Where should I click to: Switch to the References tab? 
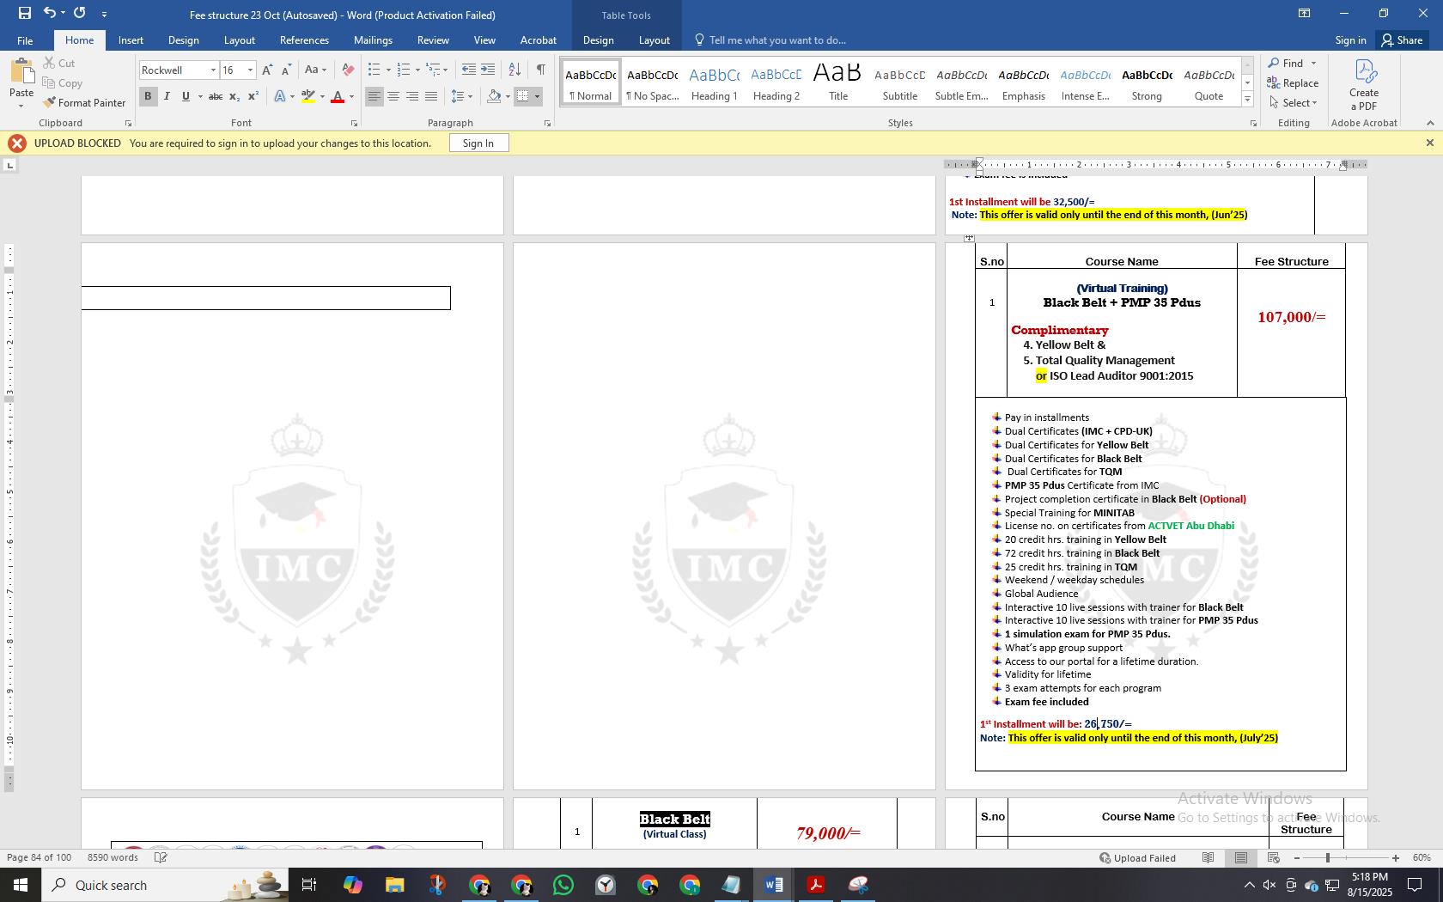tap(304, 40)
